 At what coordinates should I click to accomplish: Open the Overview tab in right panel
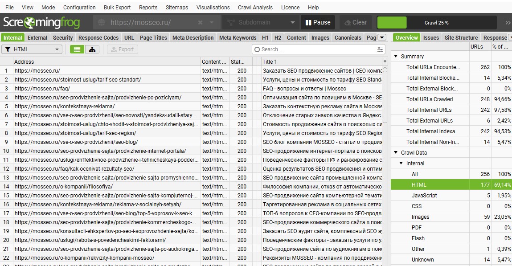coord(406,37)
